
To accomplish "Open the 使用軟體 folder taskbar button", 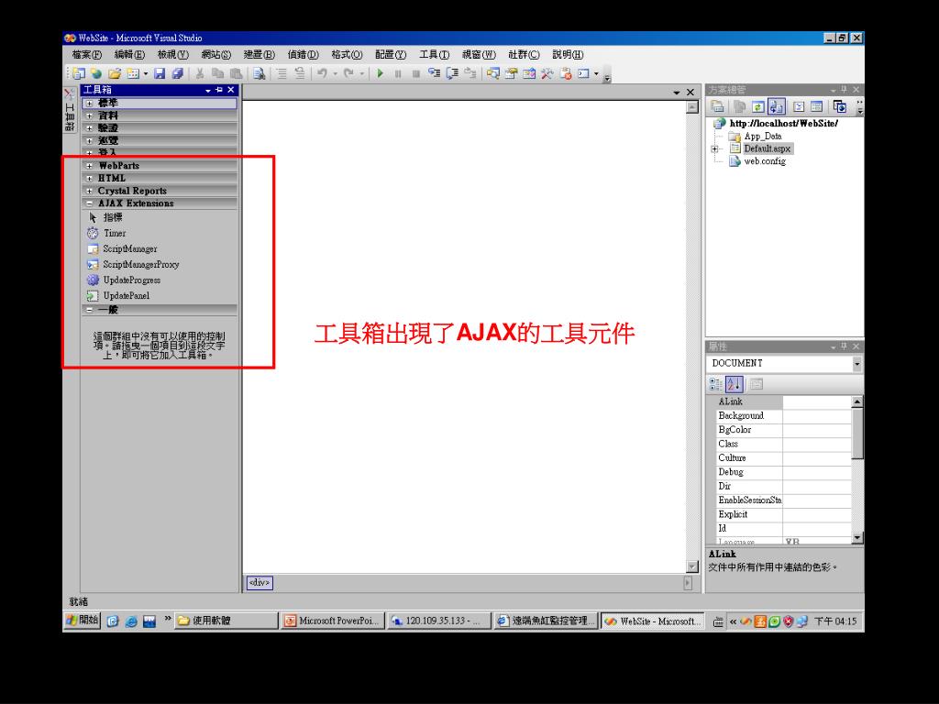I will (x=226, y=621).
